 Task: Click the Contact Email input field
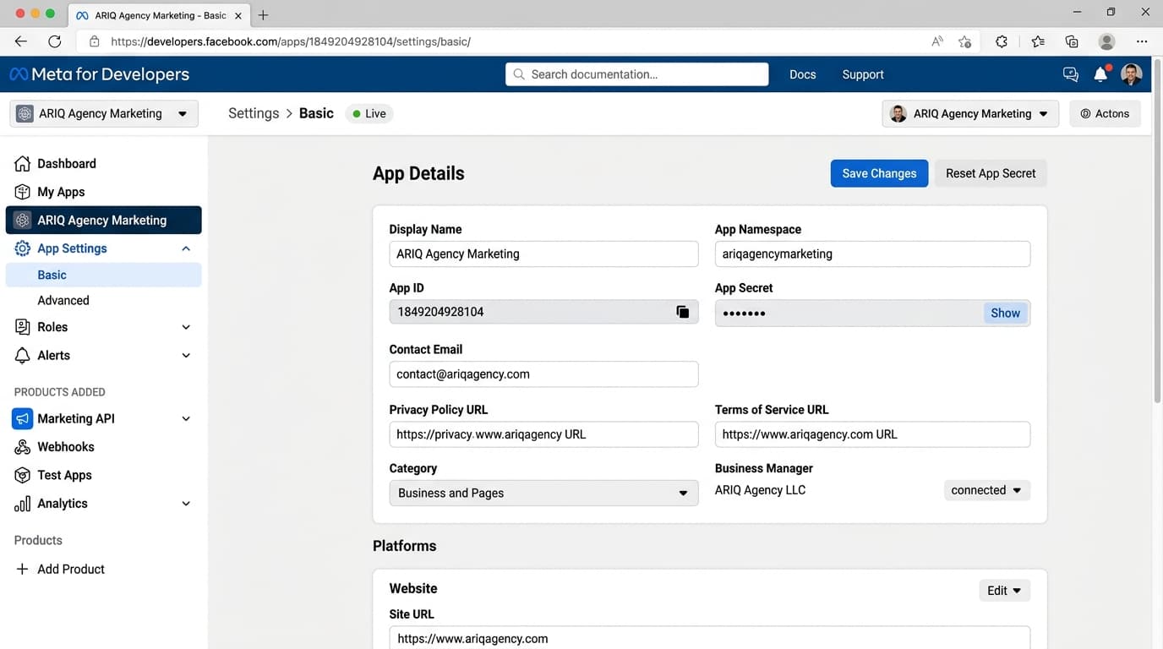[x=543, y=374]
